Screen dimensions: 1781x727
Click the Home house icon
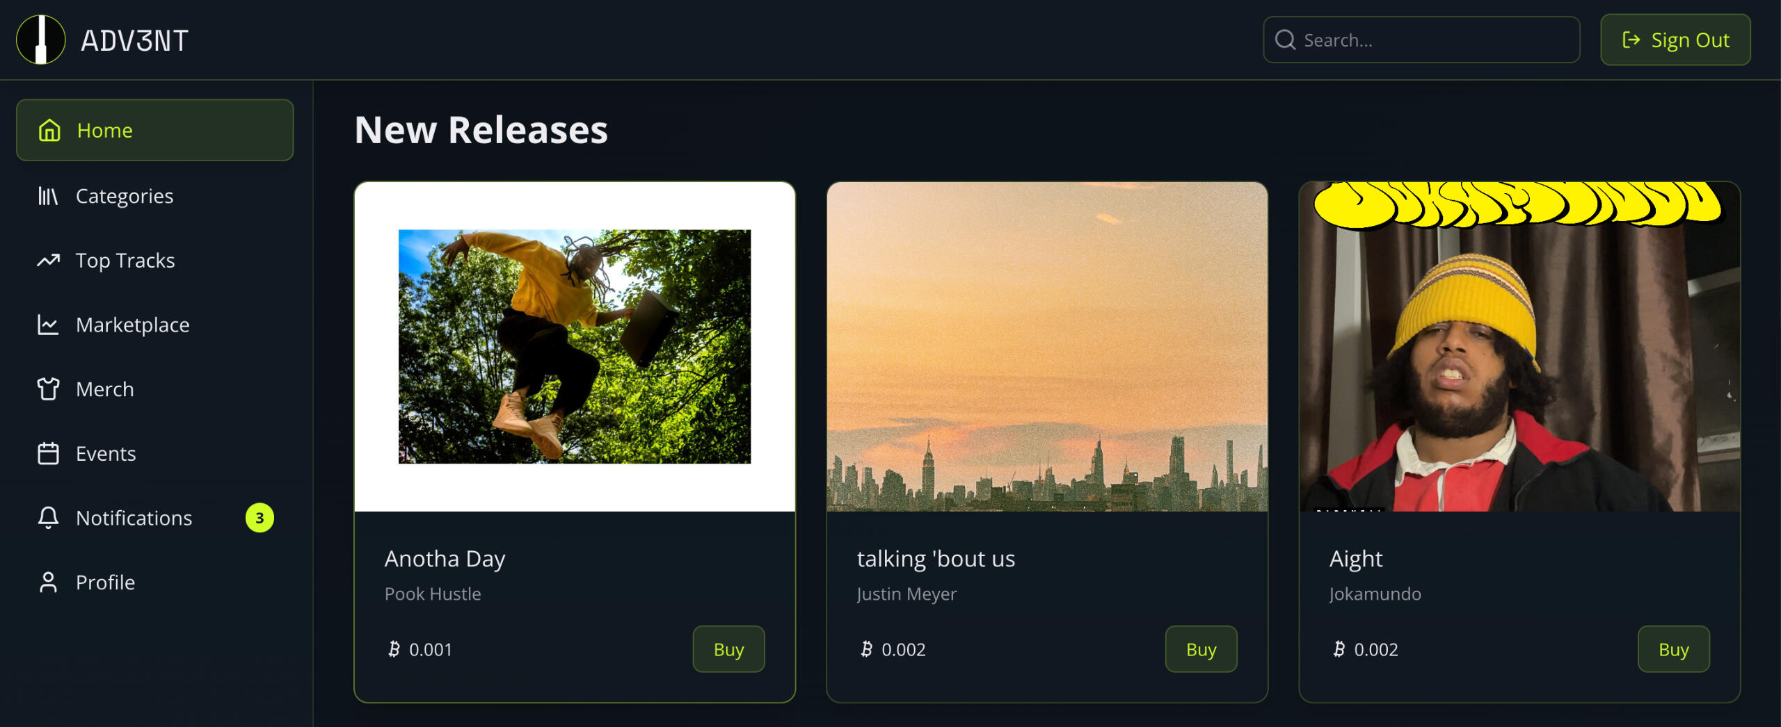[49, 130]
